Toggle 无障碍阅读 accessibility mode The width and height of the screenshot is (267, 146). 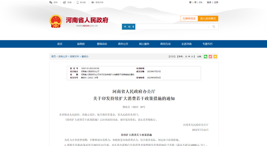pos(189,19)
